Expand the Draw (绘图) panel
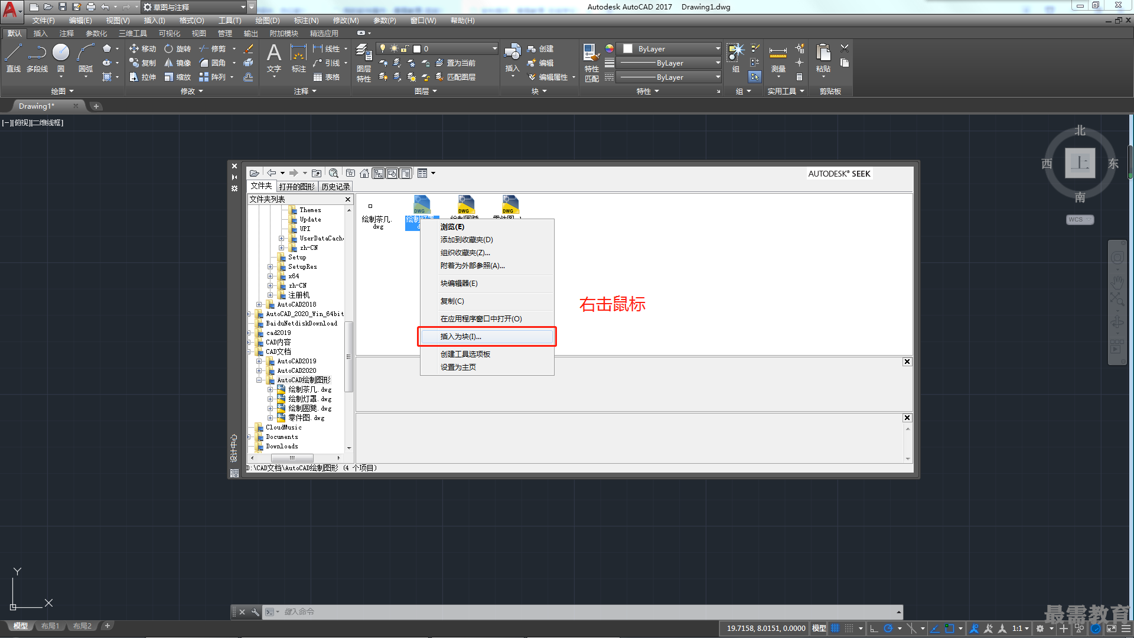 point(62,91)
